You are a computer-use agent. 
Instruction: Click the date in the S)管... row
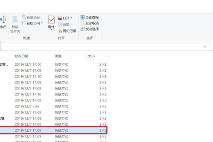28,65
